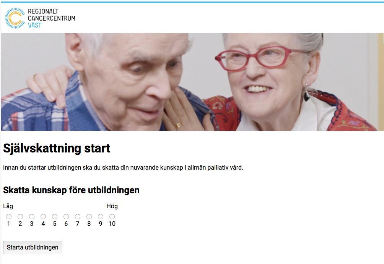Select radio button for rating 2

tap(20, 217)
